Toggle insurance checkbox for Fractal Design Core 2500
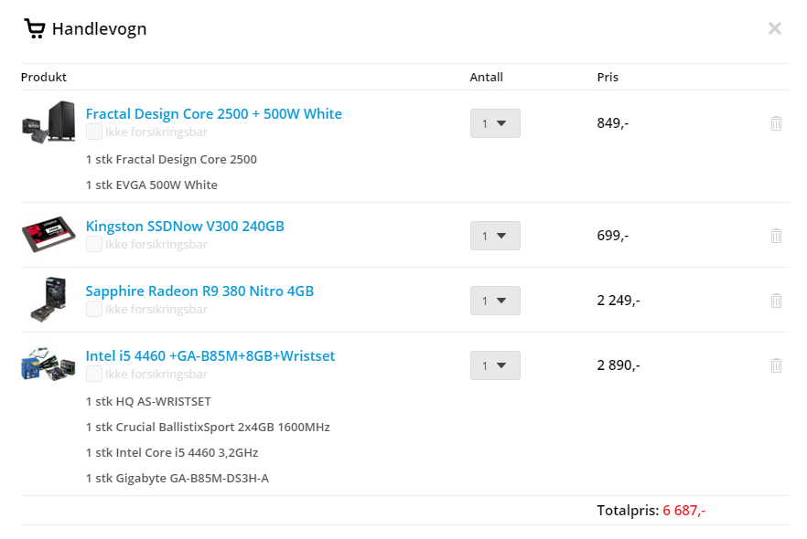807x539 pixels. click(93, 132)
